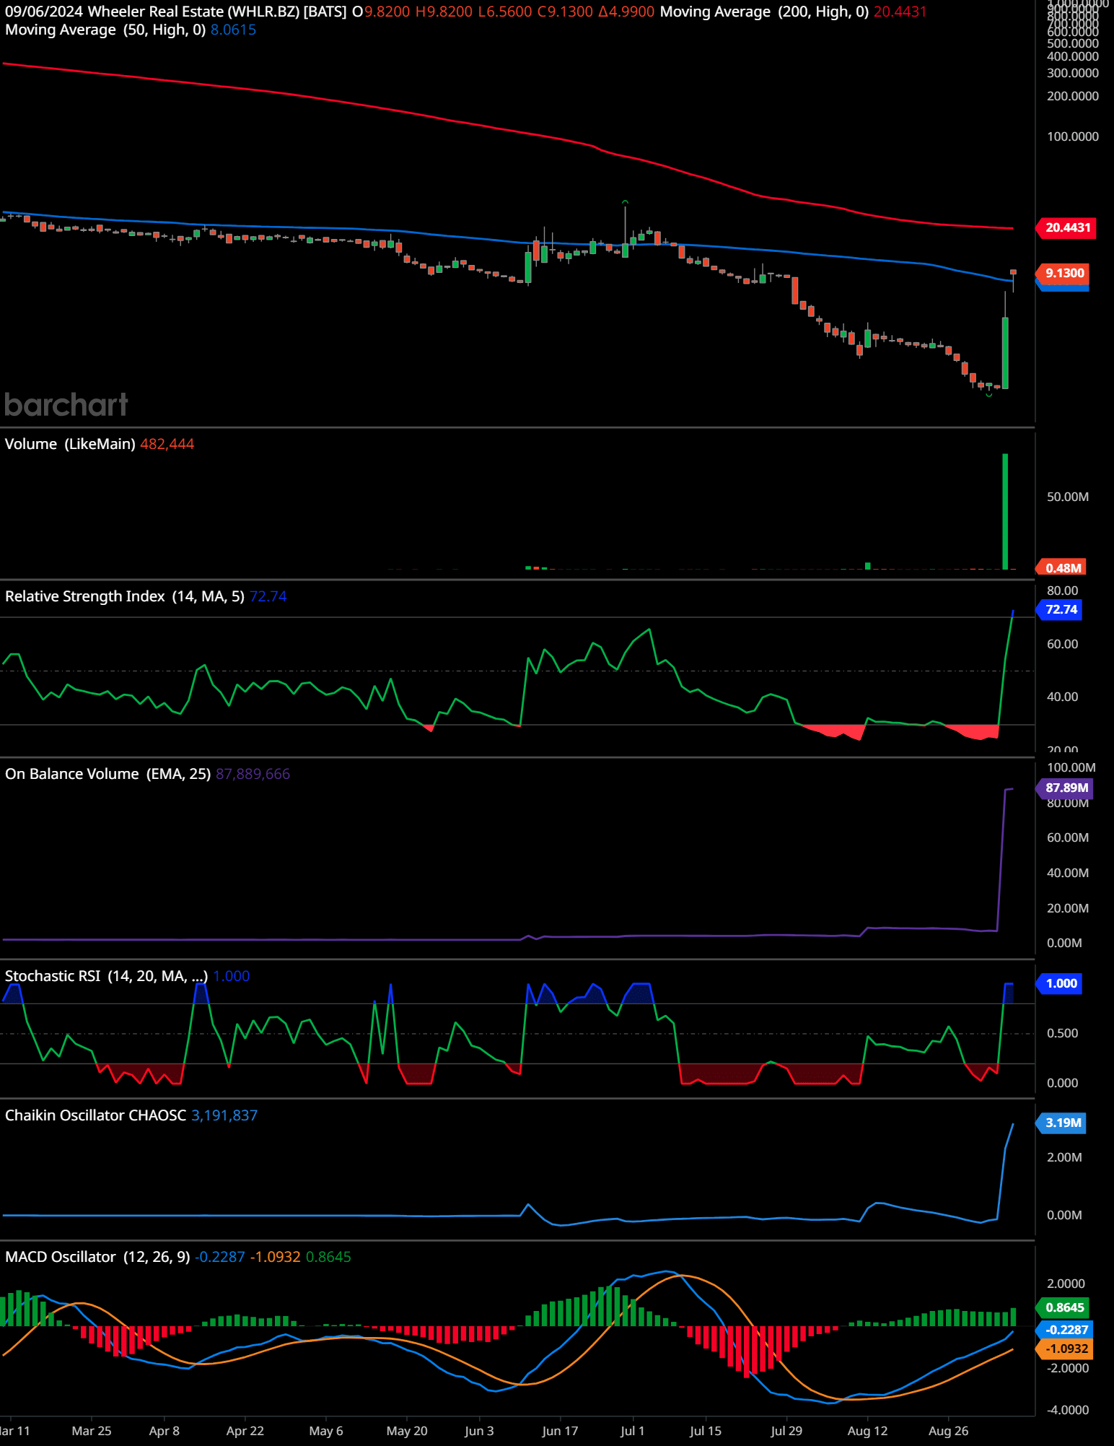The image size is (1114, 1446).
Task: Click the Jul 29 date axis label
Action: pos(786,1431)
